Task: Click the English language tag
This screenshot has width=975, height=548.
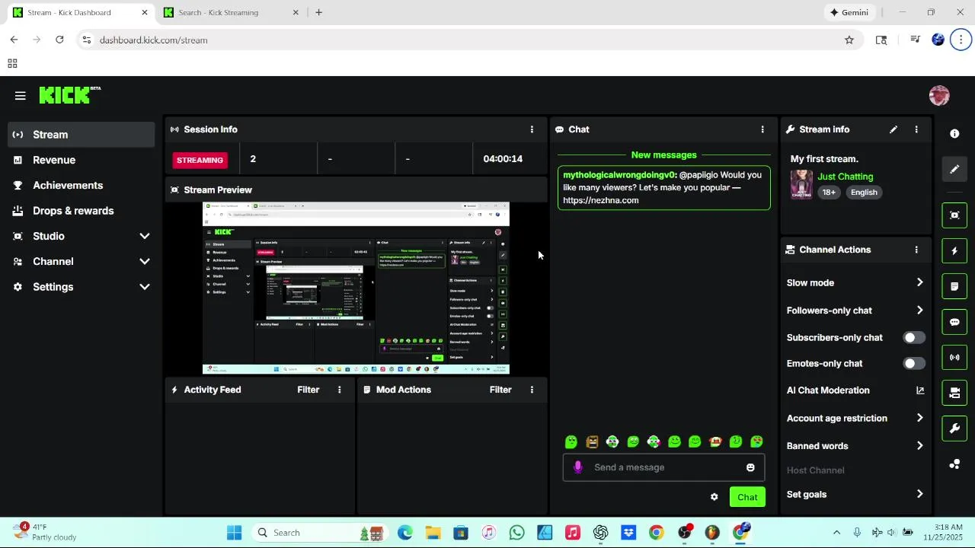Action: pos(864,193)
